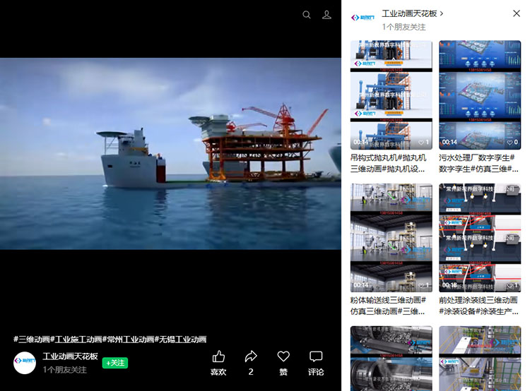Click the main oil platform video frame
530x391 pixels.
click(x=170, y=154)
